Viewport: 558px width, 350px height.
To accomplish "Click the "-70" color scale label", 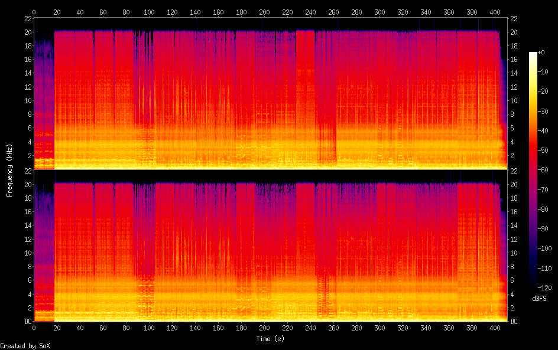I will (x=543, y=189).
